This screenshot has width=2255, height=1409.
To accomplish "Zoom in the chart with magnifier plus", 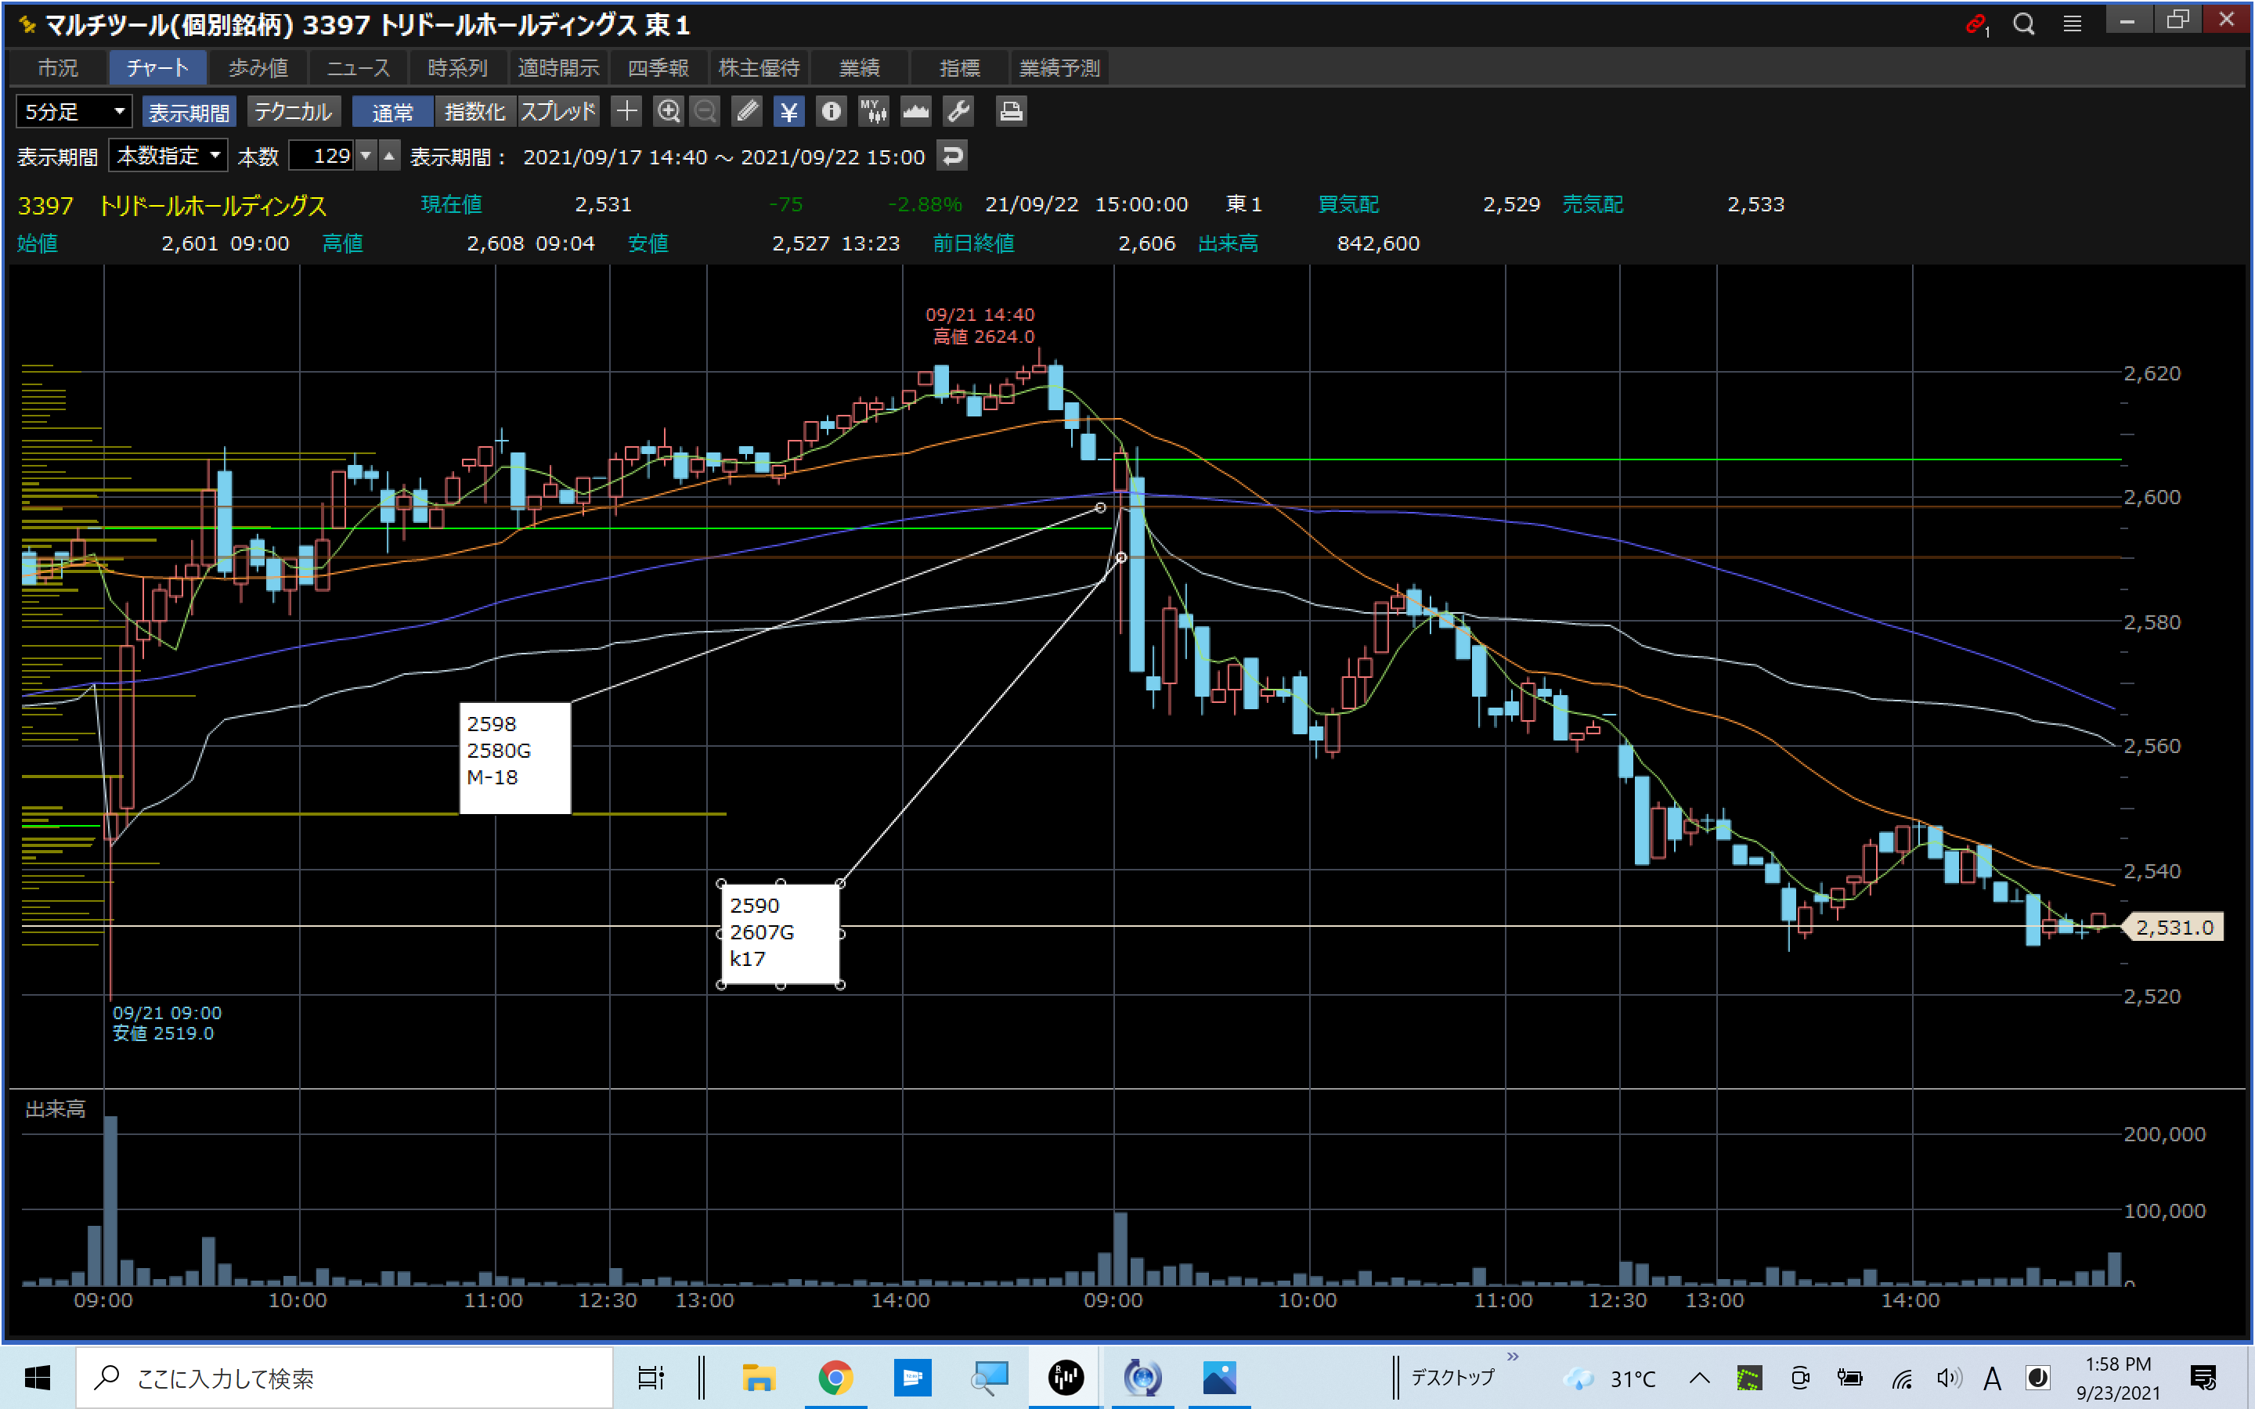I will pos(668,112).
